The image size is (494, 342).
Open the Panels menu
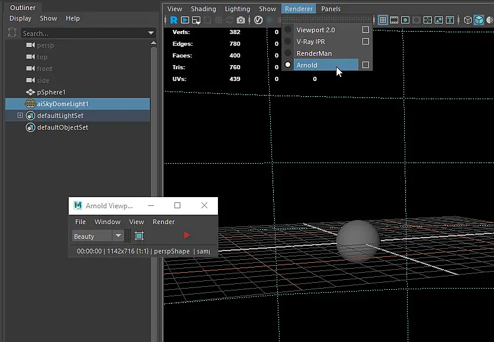coord(331,9)
